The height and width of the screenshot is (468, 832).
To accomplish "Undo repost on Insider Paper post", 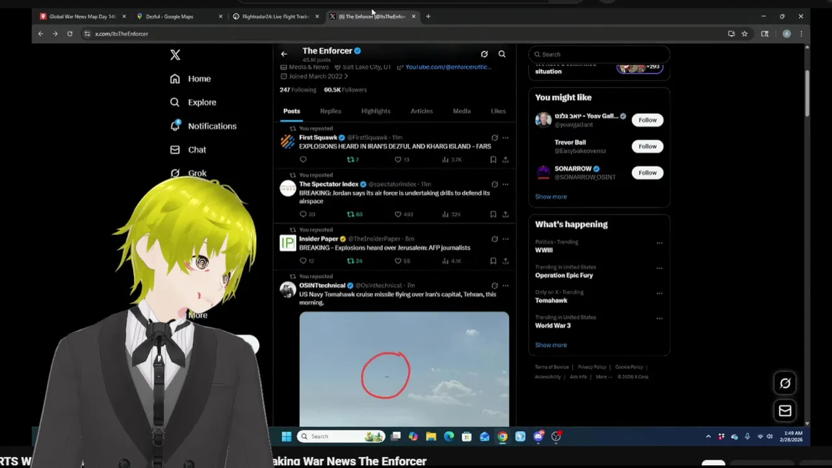I will pyautogui.click(x=355, y=261).
